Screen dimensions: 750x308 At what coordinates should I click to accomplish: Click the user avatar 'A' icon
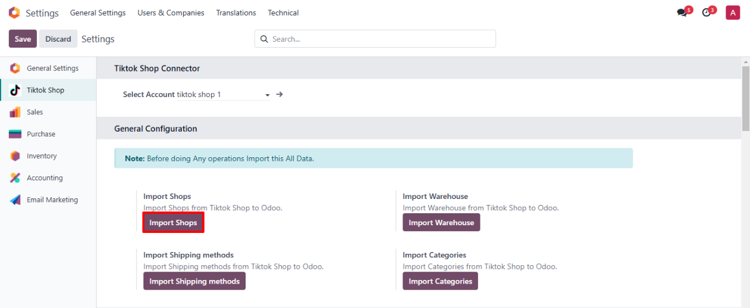tap(732, 13)
